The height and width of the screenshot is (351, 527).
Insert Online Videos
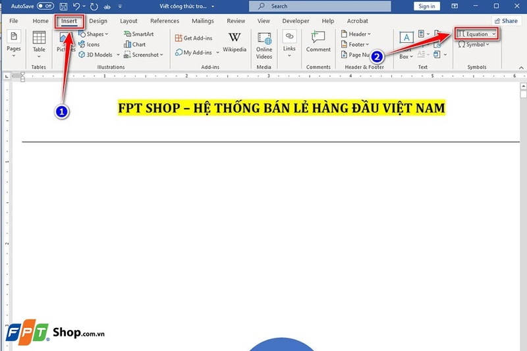point(264,45)
